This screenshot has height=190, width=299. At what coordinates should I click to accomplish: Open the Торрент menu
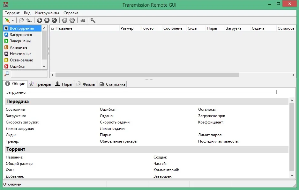click(12, 13)
